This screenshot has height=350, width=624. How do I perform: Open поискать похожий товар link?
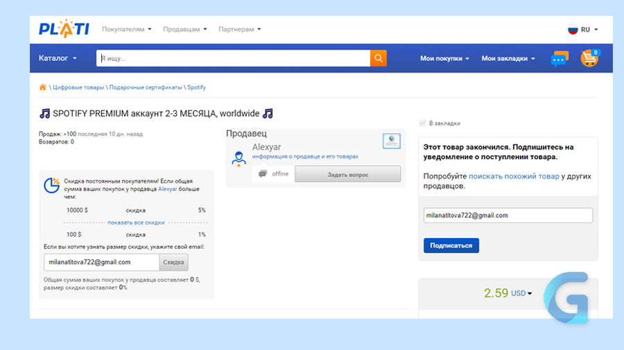click(x=514, y=176)
